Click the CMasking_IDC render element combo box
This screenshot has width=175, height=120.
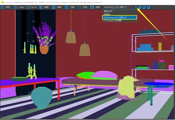[120, 7]
